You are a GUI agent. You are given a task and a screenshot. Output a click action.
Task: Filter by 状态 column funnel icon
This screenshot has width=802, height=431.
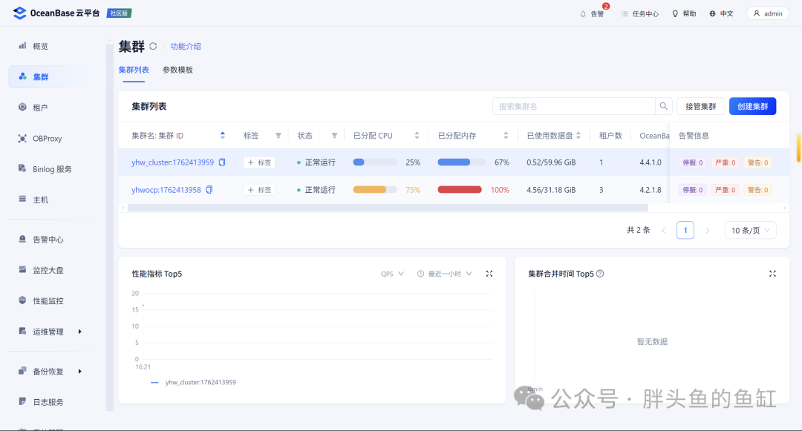334,135
